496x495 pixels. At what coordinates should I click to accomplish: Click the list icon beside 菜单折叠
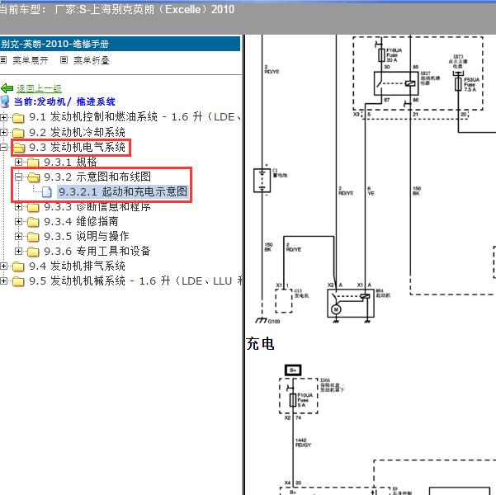[x=64, y=59]
